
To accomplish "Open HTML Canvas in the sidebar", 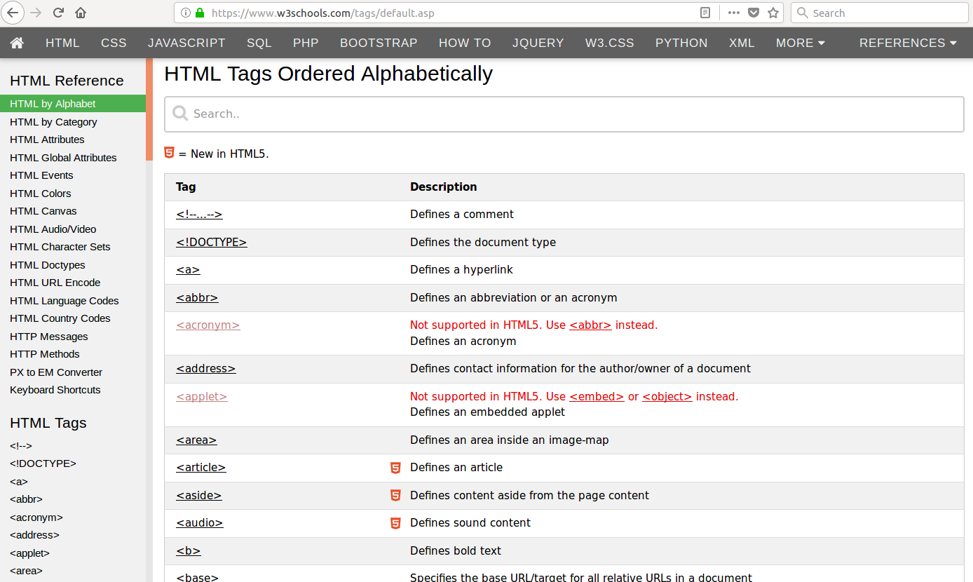I will point(43,211).
